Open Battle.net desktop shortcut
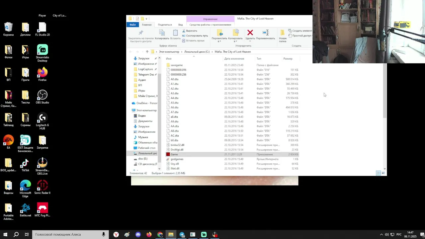Screen dimensions: 425x239 25,210
